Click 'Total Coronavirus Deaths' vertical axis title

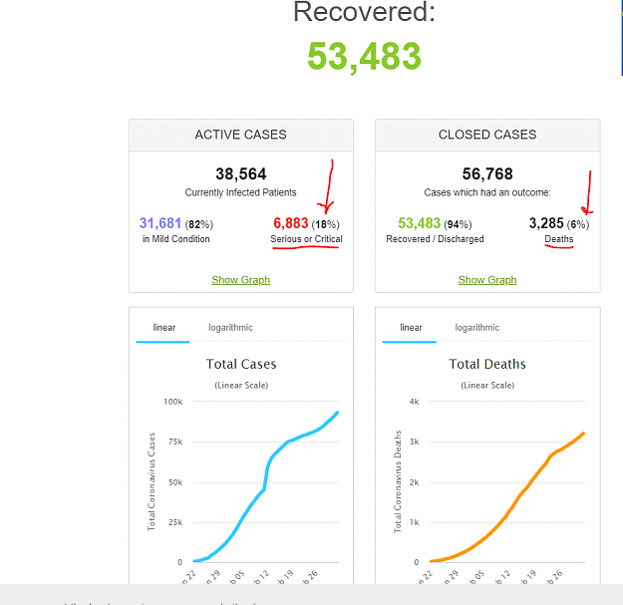click(398, 481)
